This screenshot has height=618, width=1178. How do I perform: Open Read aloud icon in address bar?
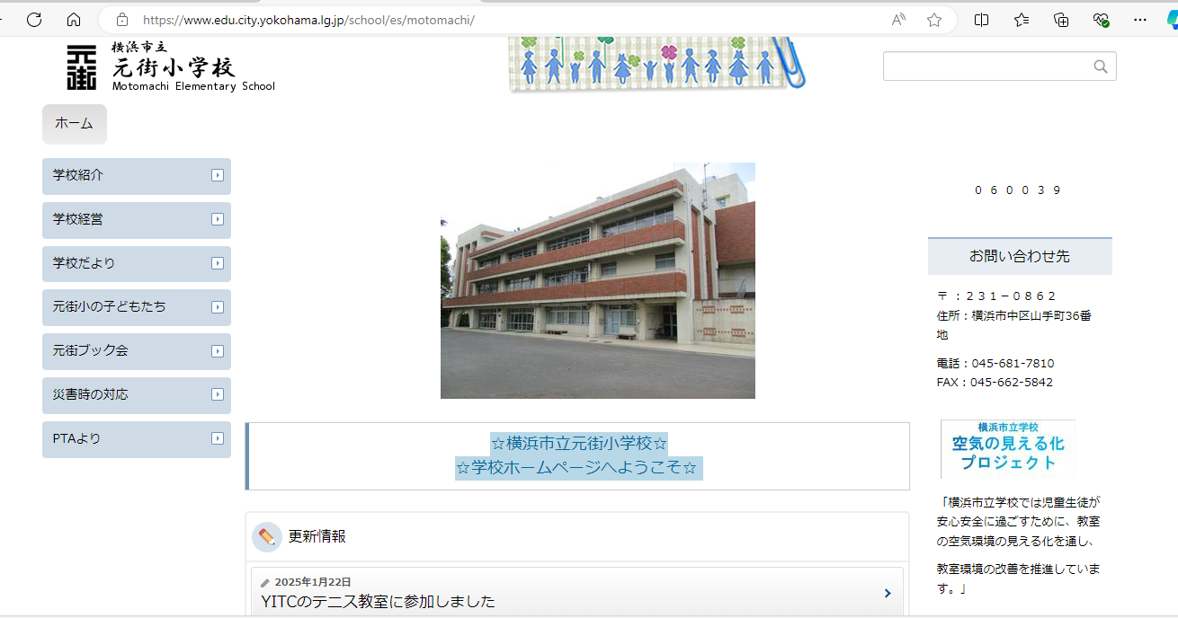click(x=898, y=19)
